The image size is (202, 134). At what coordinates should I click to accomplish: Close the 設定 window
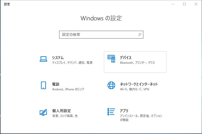[x=196, y=4]
